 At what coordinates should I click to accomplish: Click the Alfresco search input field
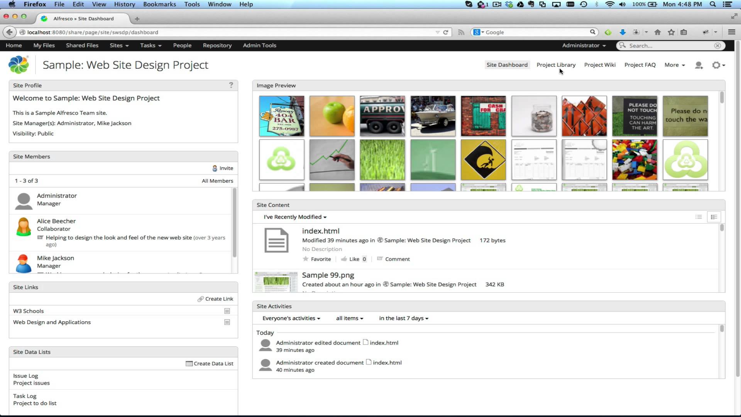point(671,46)
